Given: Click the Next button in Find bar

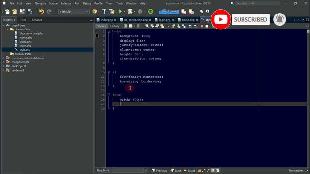Looking at the screenshot, I should click(176, 171).
